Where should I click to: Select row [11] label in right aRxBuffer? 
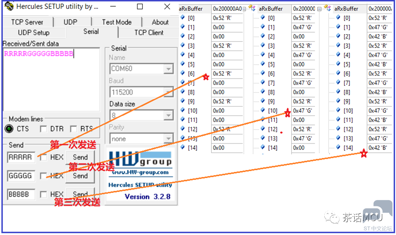[x=348, y=120]
